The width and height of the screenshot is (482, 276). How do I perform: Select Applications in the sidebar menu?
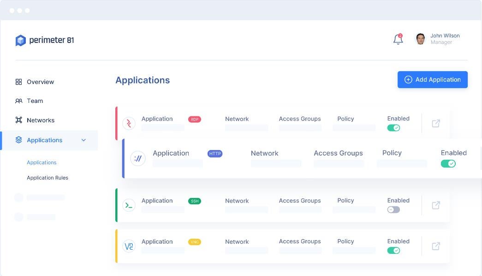(x=50, y=140)
